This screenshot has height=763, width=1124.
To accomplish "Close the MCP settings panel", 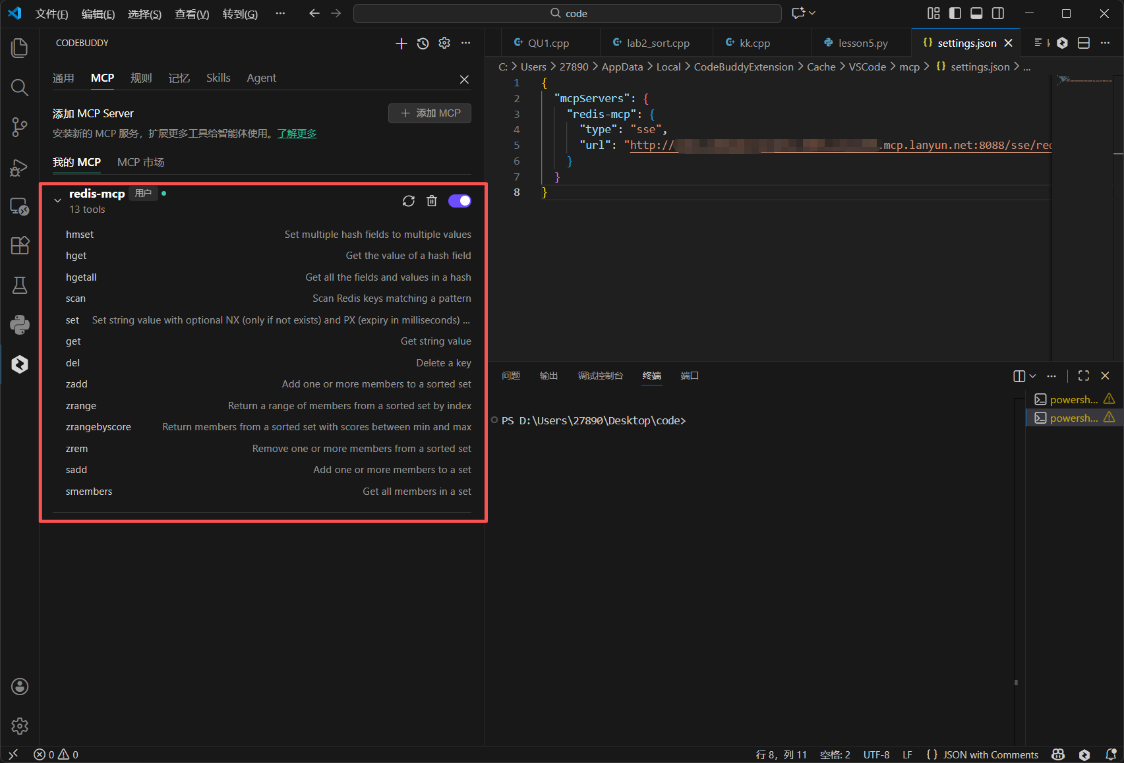I will [x=464, y=79].
